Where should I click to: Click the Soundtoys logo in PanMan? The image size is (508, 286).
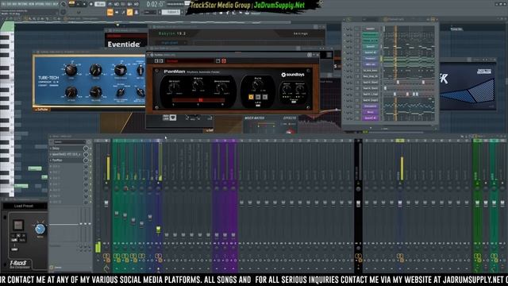coord(293,75)
